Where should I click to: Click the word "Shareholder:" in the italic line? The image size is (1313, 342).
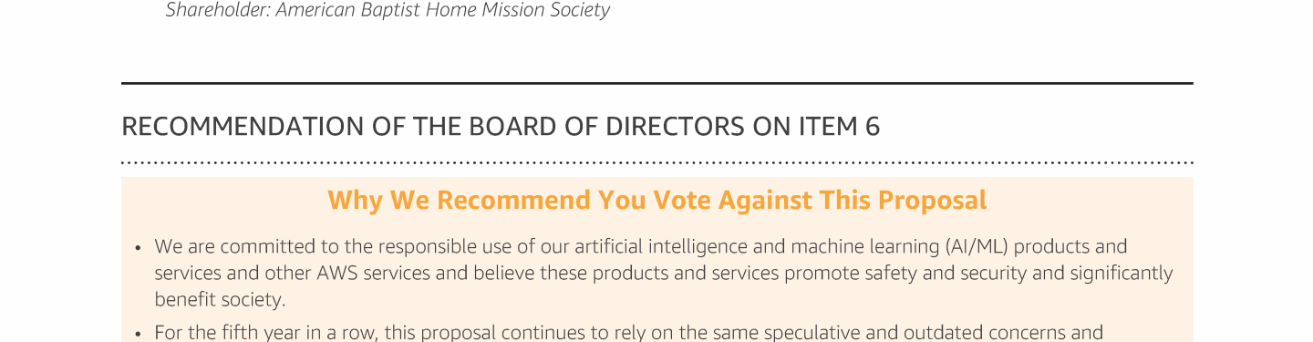click(x=217, y=11)
